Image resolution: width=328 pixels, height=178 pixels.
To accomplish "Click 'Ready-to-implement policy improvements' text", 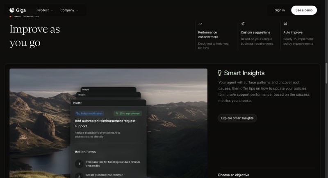I will coord(298,41).
